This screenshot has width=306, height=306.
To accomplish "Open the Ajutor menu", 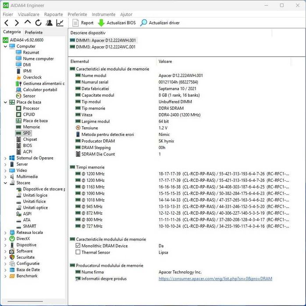I will point(126,14).
